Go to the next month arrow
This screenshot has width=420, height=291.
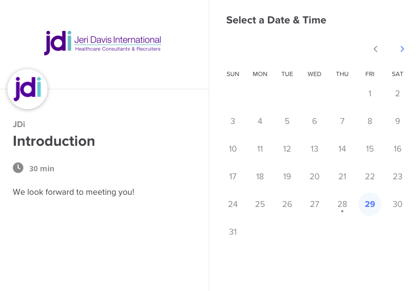point(402,49)
